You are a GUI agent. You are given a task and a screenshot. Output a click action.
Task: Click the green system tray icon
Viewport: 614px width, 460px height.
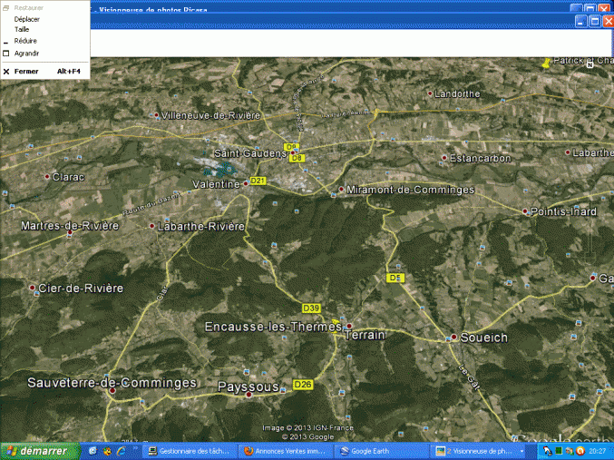[x=559, y=451]
